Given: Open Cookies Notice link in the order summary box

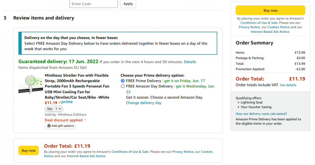Looking at the screenshot, I should tap(279, 27).
